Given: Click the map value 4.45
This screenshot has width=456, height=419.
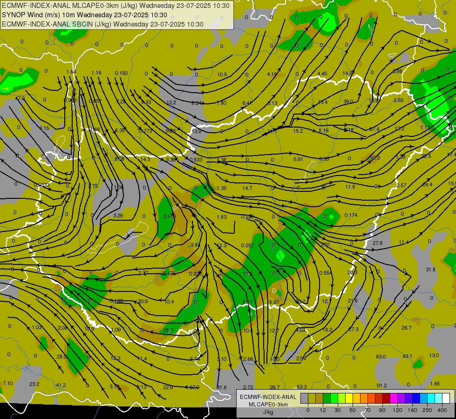Looking at the screenshot, I should pos(322,74).
